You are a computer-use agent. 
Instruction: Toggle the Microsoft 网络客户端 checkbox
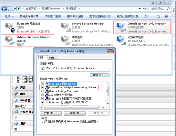click(x=42, y=84)
